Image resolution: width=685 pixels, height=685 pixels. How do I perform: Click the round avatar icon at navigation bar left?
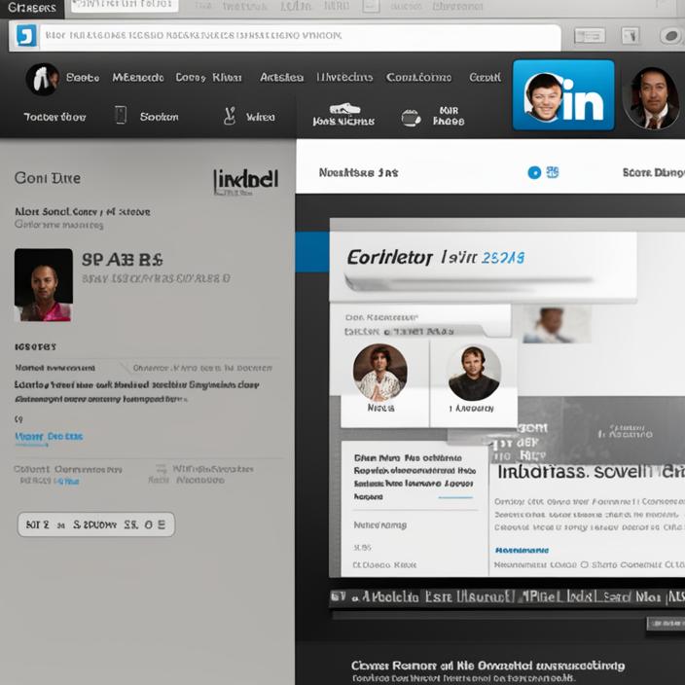coord(42,78)
